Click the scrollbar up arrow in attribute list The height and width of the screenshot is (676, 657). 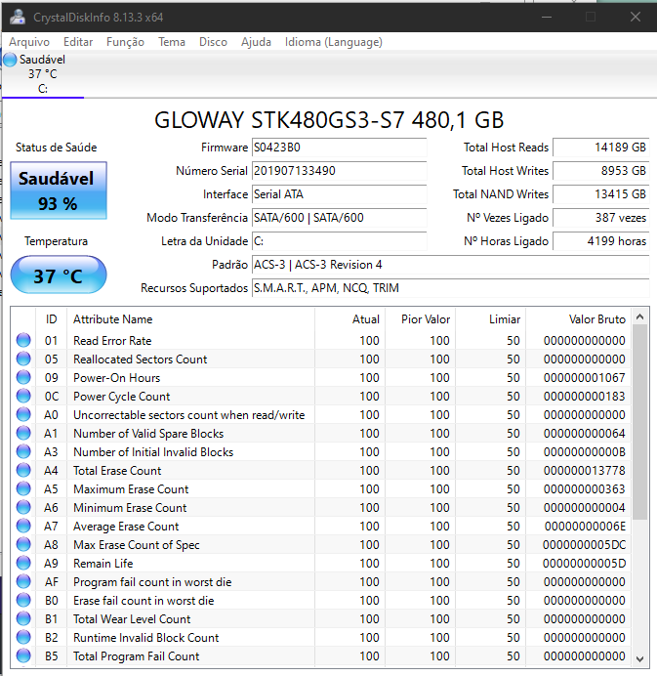tap(639, 317)
